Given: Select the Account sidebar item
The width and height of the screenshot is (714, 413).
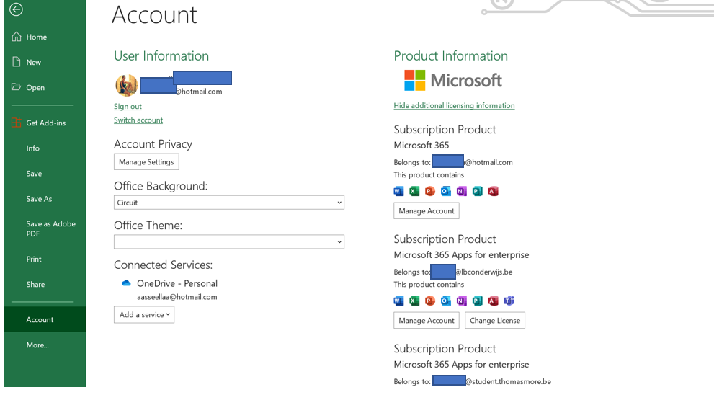Looking at the screenshot, I should coord(45,319).
